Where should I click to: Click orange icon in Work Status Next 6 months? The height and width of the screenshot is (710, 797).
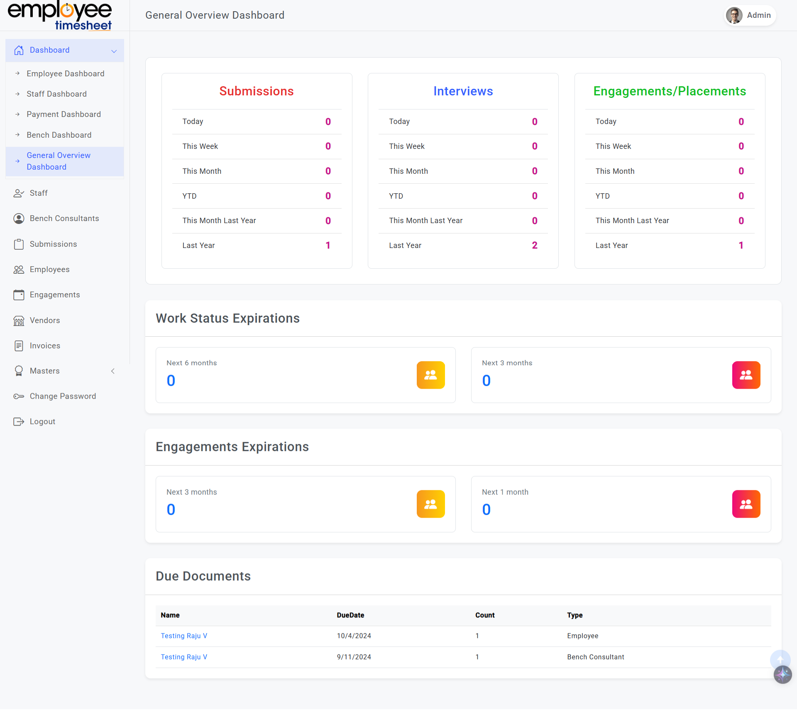tap(430, 375)
